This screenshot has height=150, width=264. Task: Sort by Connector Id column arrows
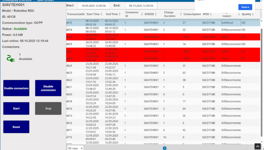point(141,14)
